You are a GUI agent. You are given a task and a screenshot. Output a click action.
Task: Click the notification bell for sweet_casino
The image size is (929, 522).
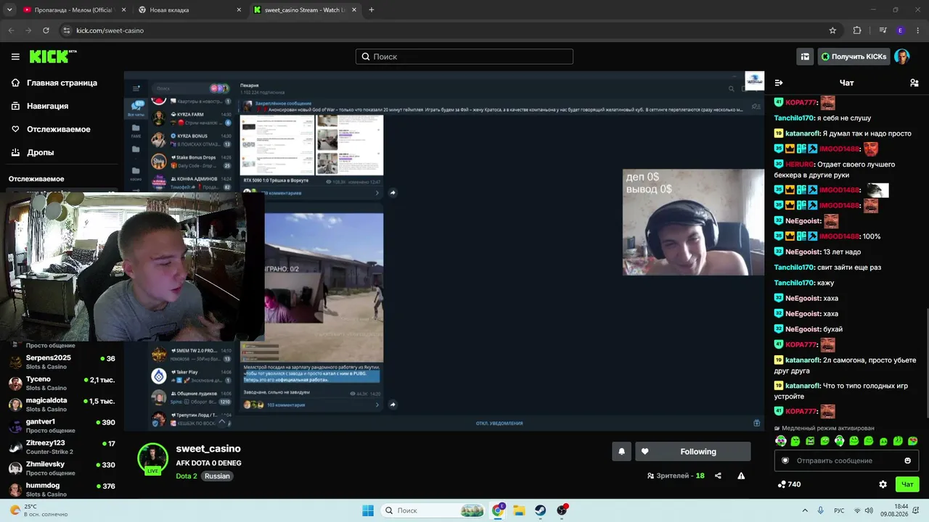tap(621, 452)
